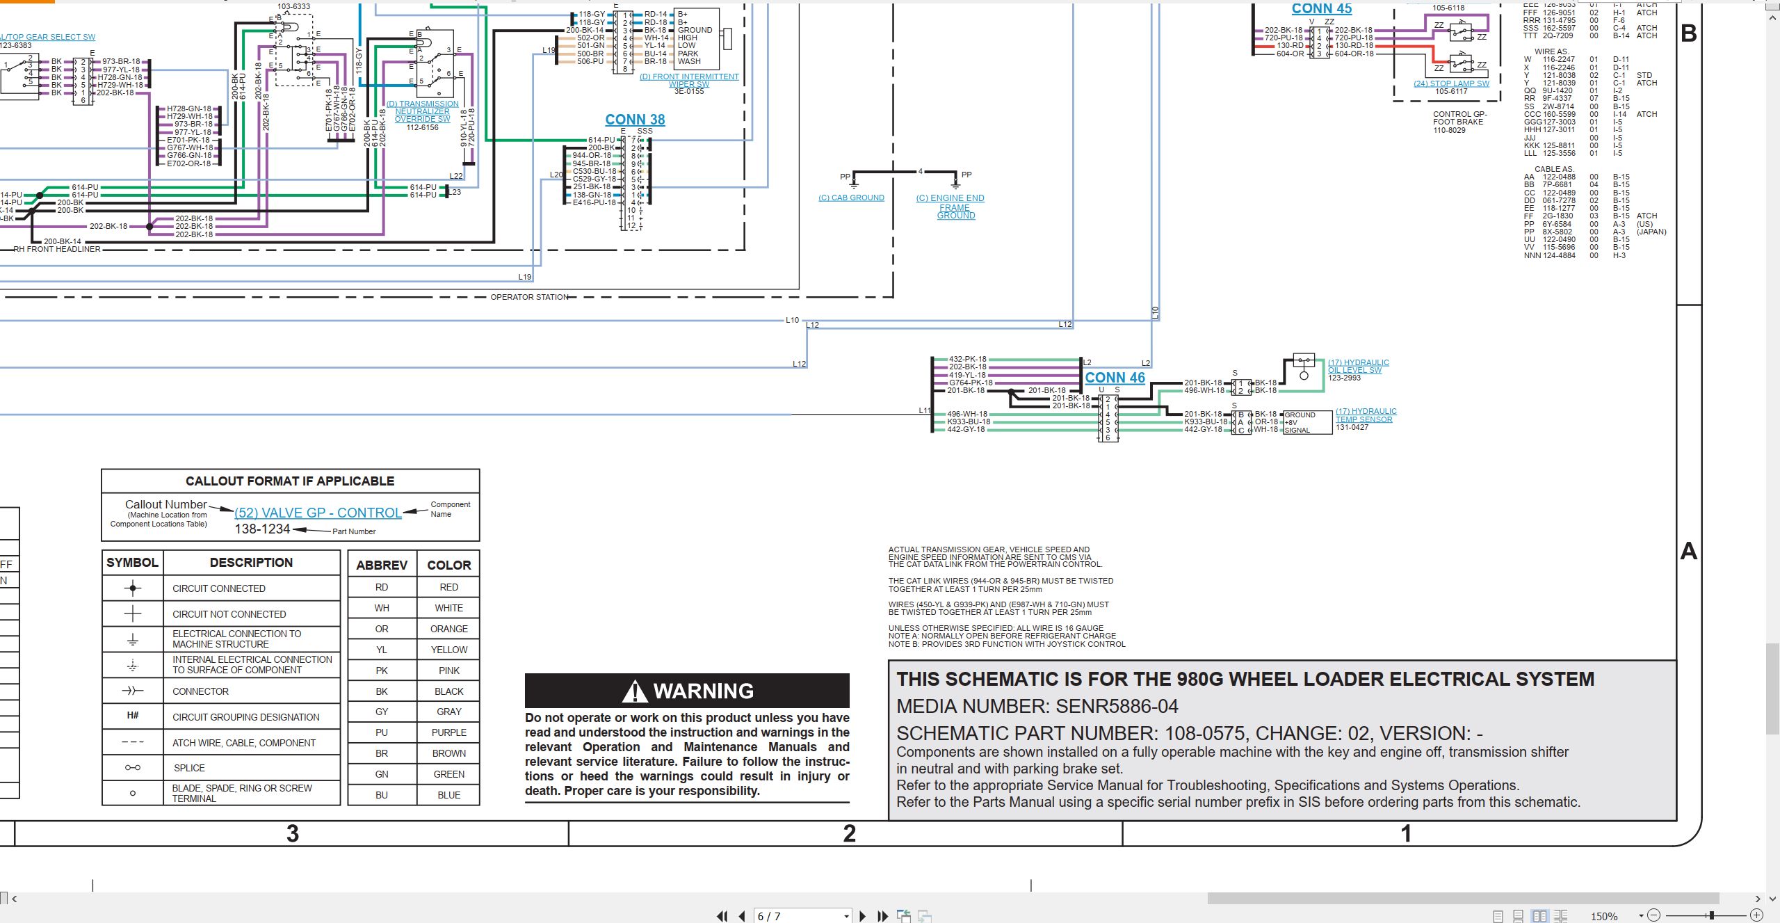Switch to single page view
1780x923 pixels.
coord(1498,916)
